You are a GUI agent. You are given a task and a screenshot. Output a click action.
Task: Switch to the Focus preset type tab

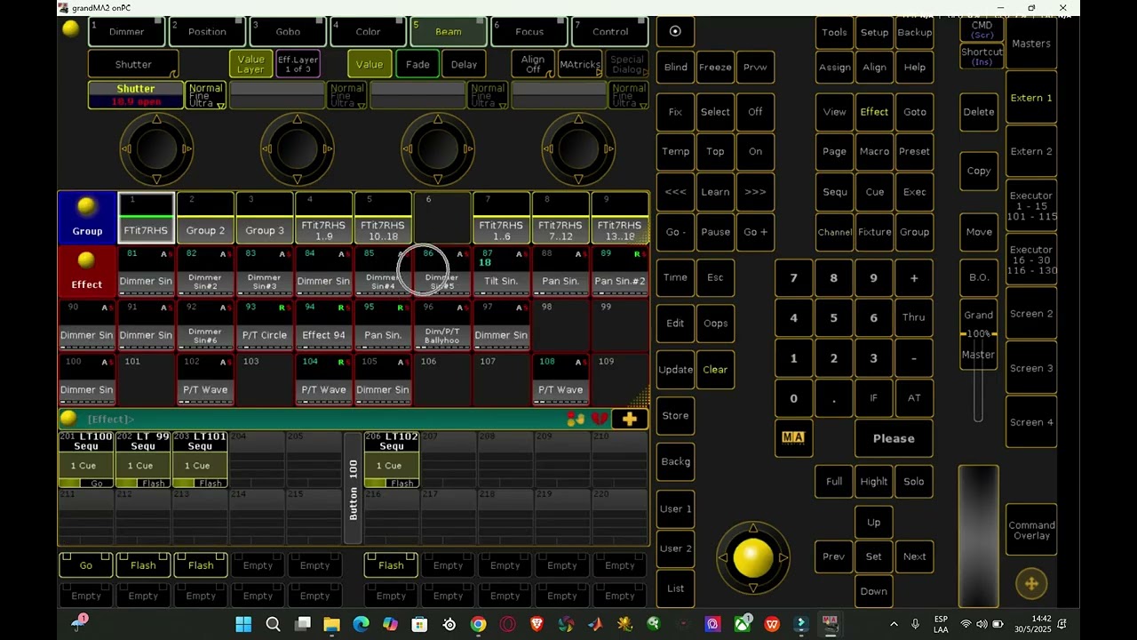(529, 31)
